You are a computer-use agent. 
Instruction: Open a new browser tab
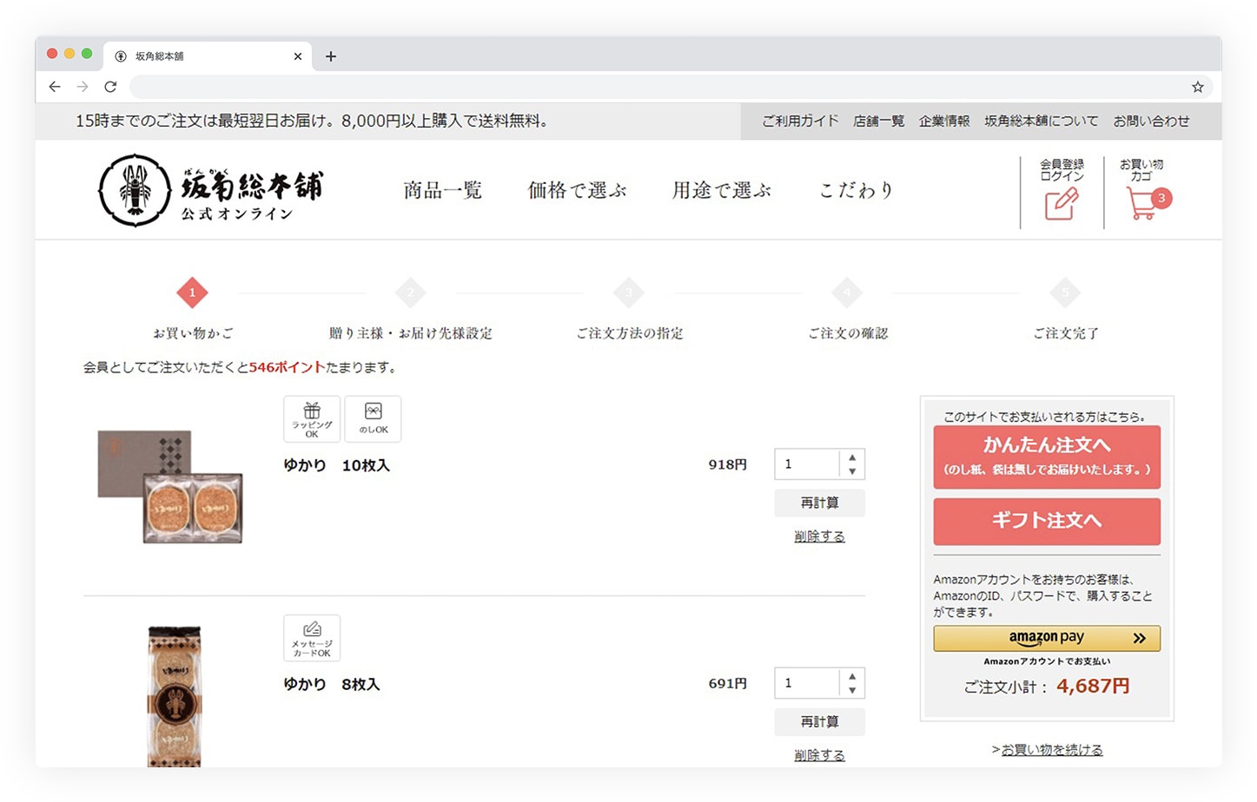click(x=331, y=56)
